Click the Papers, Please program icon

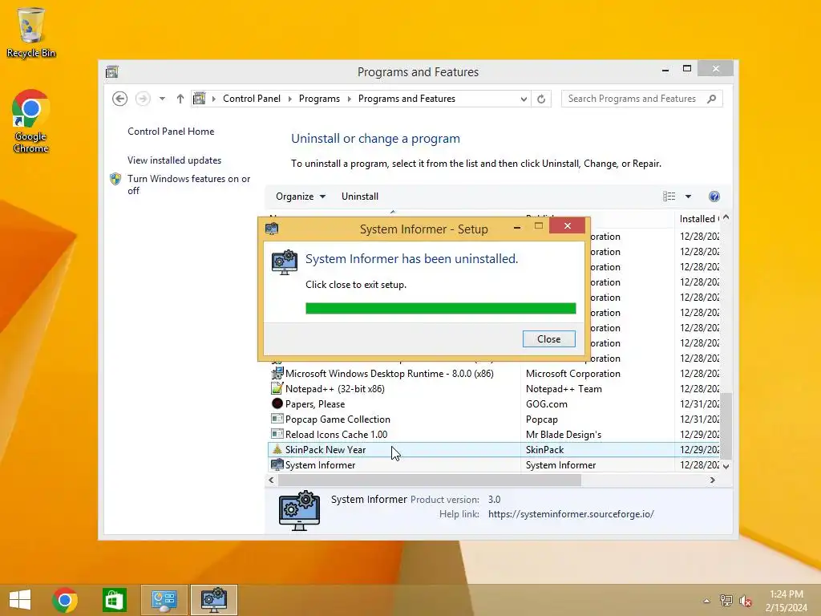(277, 403)
